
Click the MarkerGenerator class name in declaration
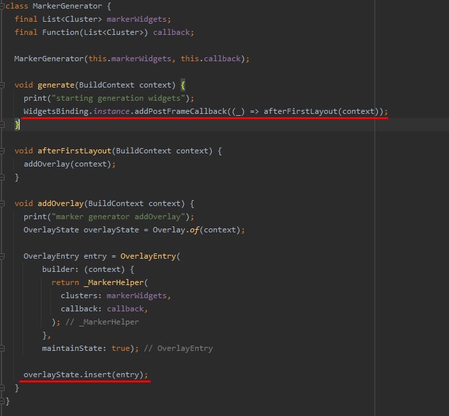point(67,6)
